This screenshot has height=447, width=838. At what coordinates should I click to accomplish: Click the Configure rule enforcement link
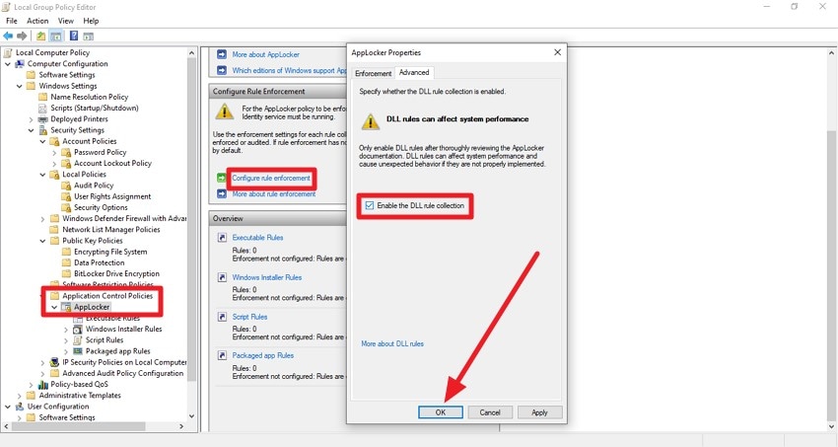point(271,178)
